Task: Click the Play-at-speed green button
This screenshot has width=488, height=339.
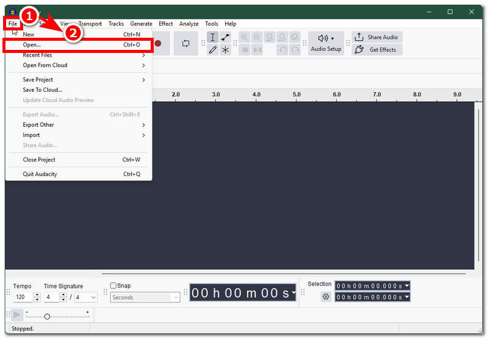Action: click(x=17, y=315)
